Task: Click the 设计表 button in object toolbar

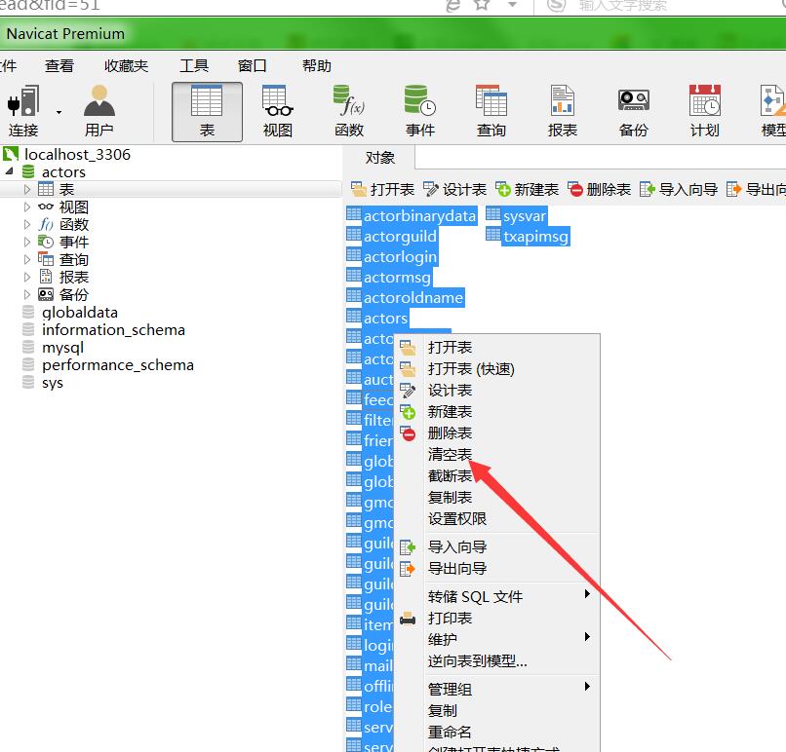Action: pyautogui.click(x=454, y=189)
